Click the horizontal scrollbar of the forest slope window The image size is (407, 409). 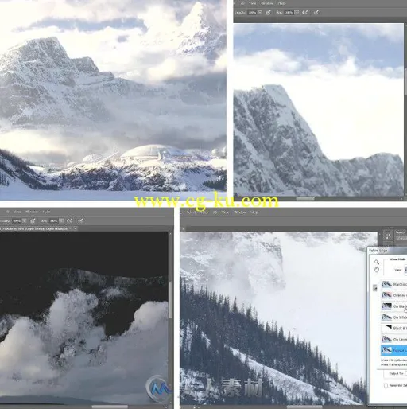pyautogui.click(x=304, y=407)
